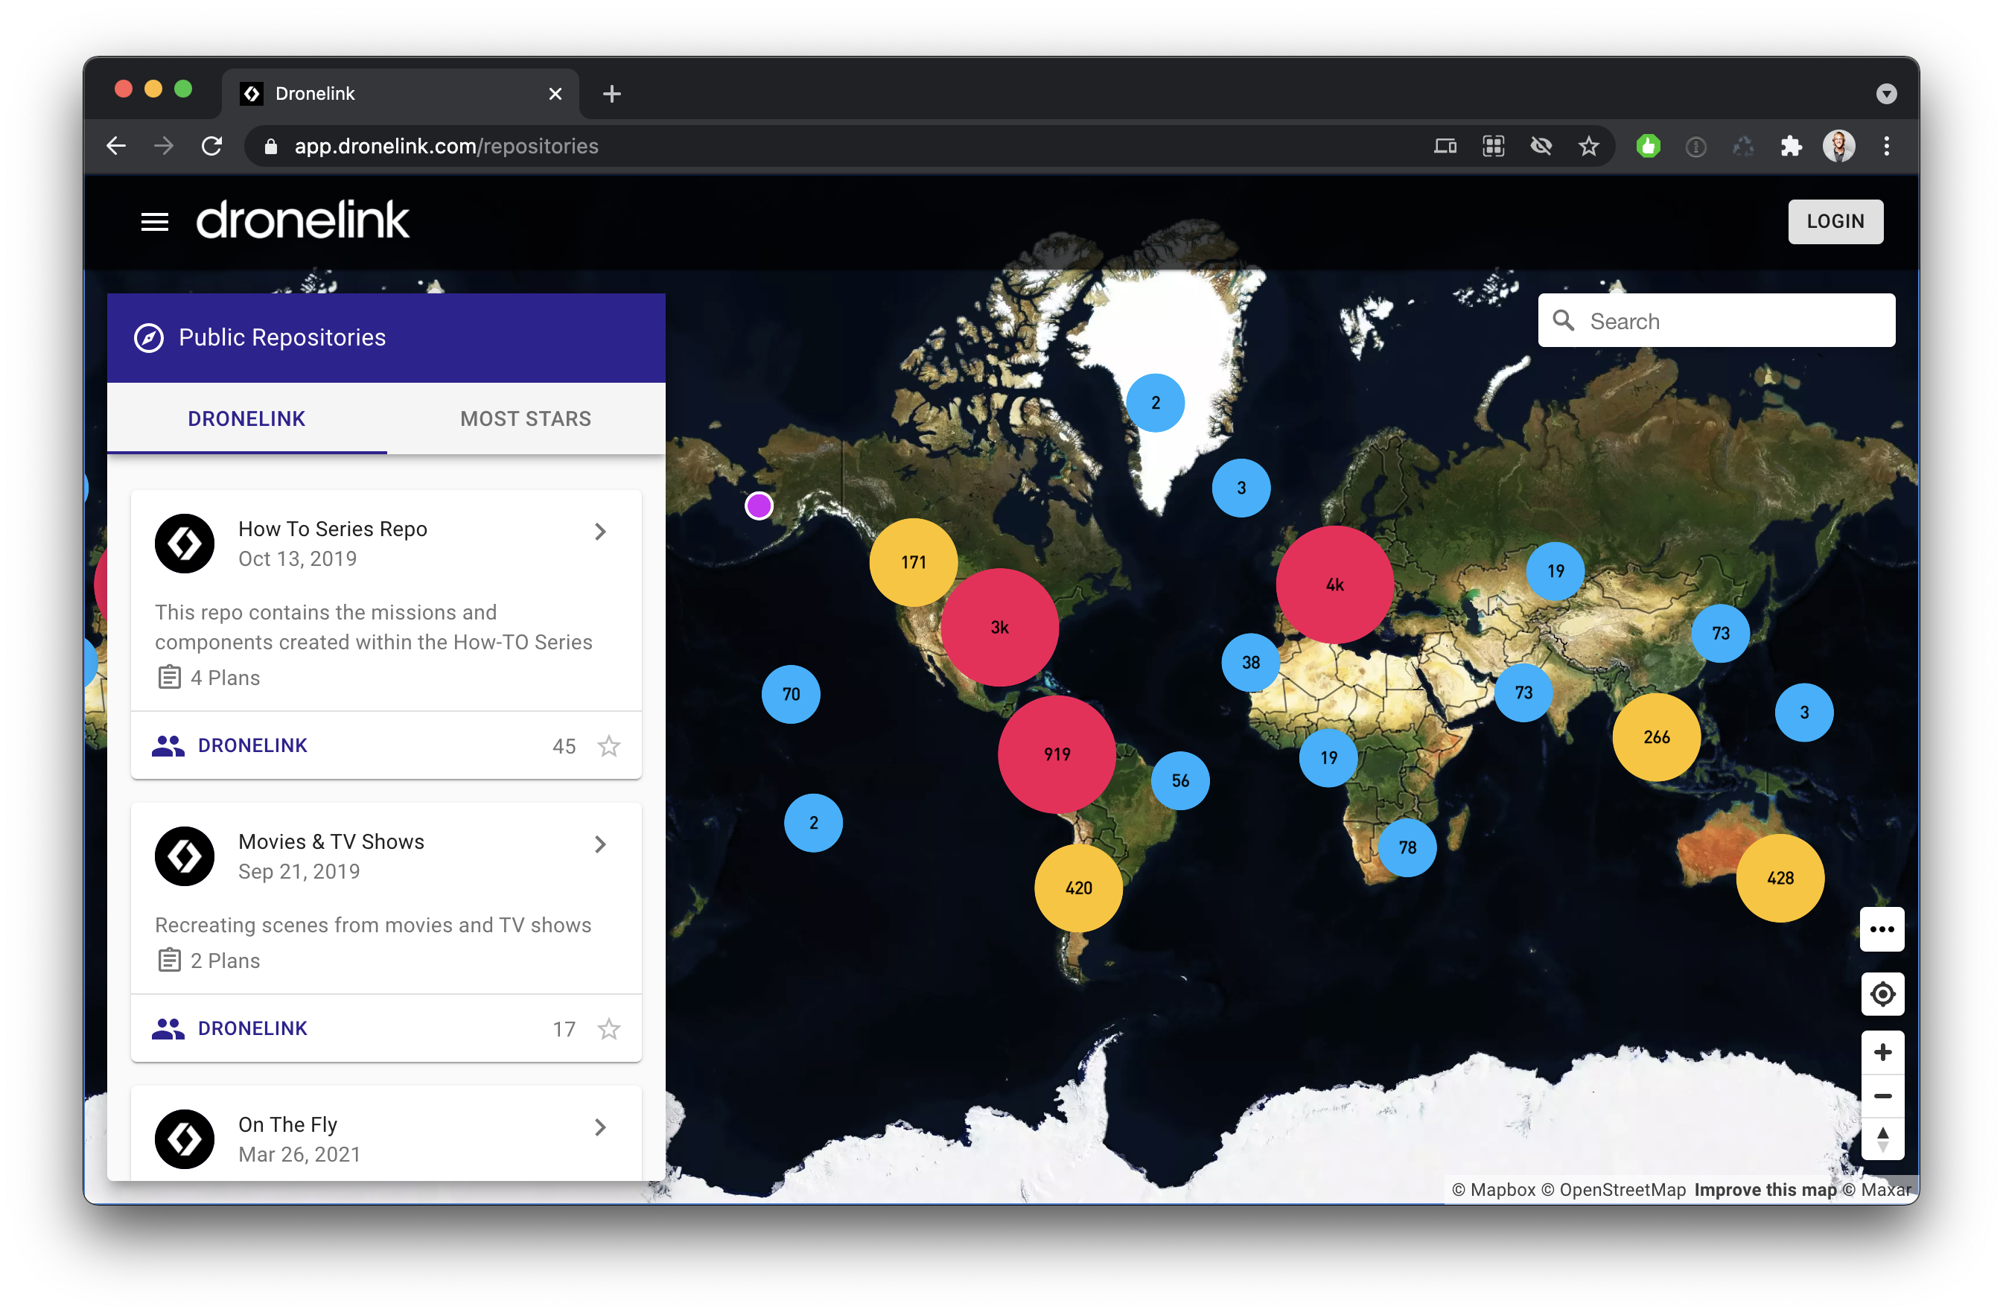Open a new browser tab

612,93
